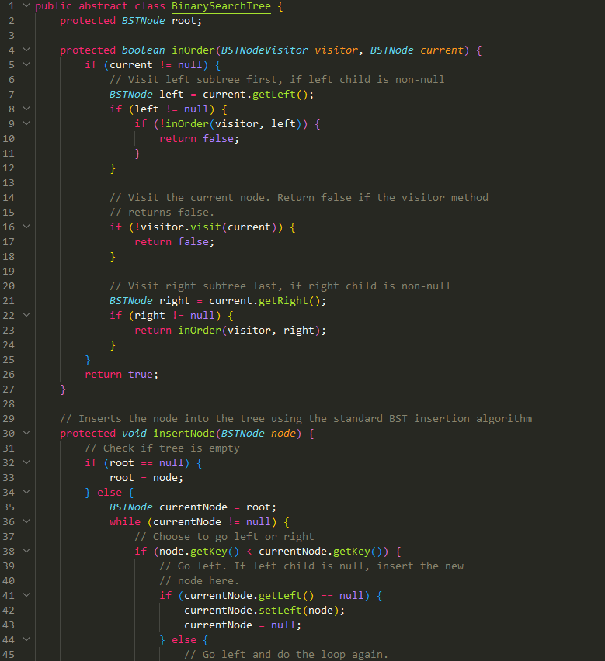
Task: Fold the inner else block on line 44
Action: (26, 639)
